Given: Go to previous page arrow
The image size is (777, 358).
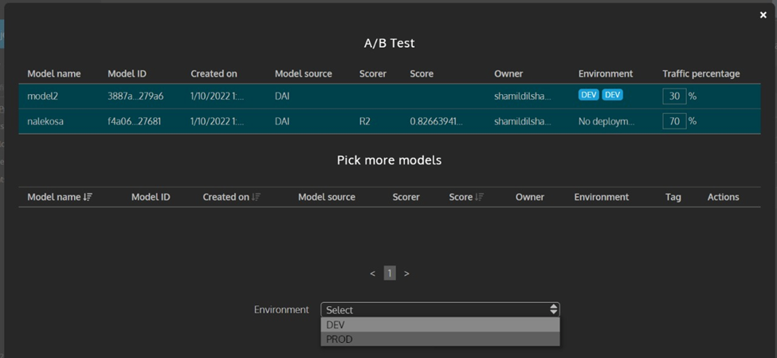Looking at the screenshot, I should (x=372, y=273).
